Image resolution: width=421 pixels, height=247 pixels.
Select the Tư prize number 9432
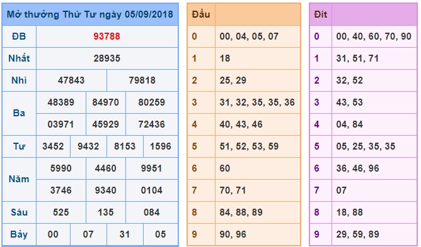coord(88,146)
